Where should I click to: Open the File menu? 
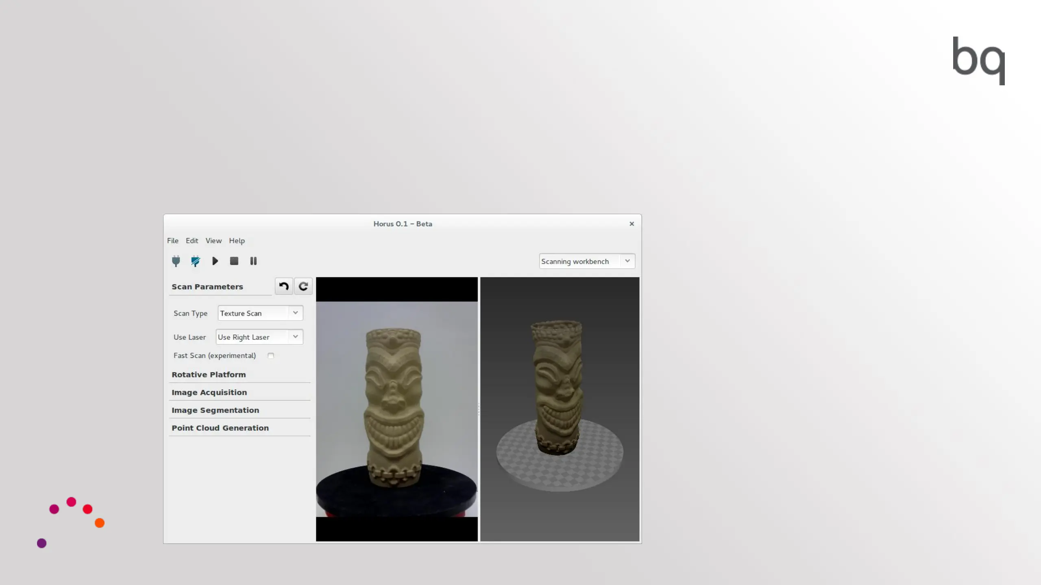click(173, 240)
